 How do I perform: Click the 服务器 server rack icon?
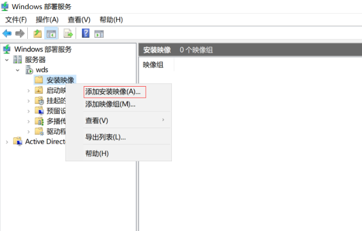click(17, 59)
